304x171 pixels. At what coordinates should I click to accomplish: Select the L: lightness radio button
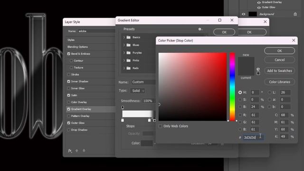[x=269, y=93]
